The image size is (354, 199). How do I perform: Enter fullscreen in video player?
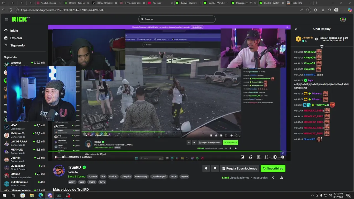[267, 157]
